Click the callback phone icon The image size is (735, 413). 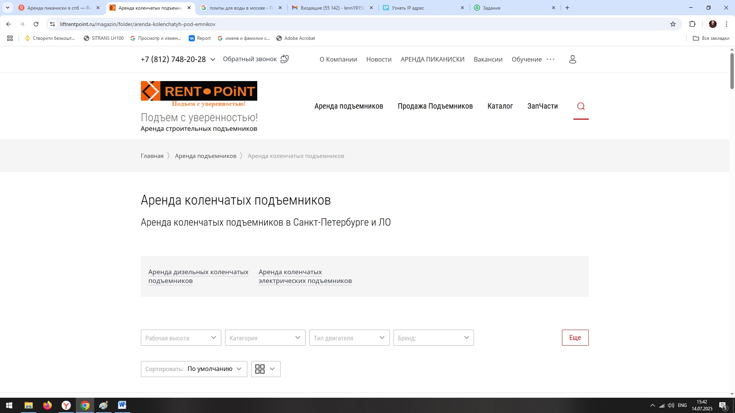(284, 59)
